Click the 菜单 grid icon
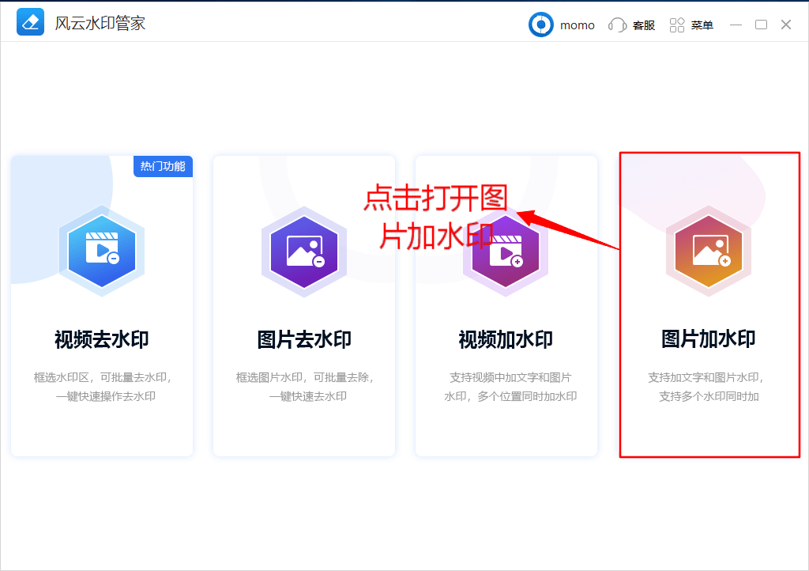Image resolution: width=809 pixels, height=571 pixels. (x=677, y=25)
